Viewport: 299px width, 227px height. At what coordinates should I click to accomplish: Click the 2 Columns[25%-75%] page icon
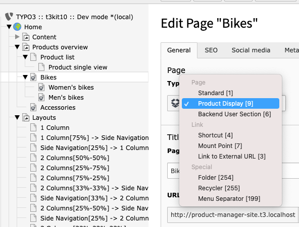33,168
